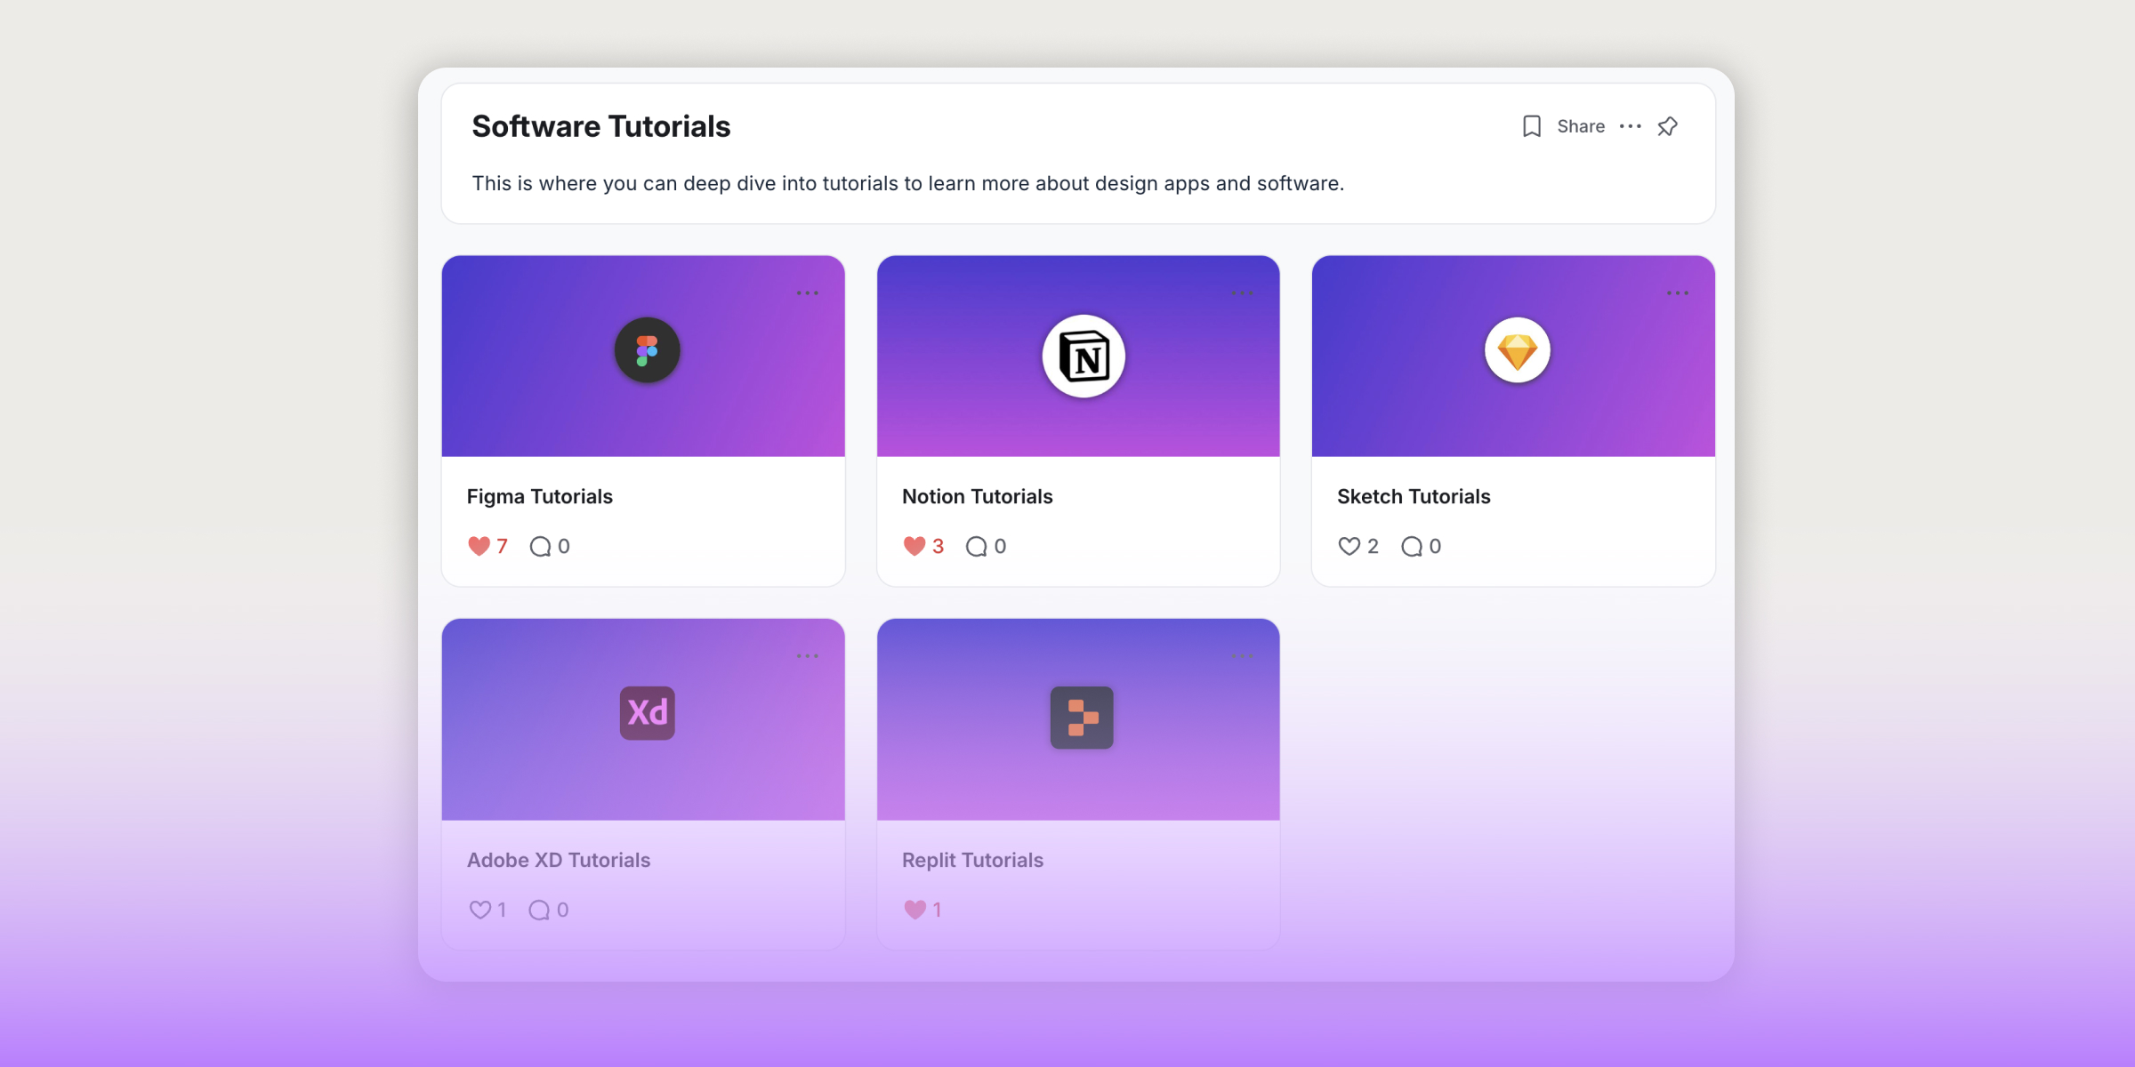Open Notion card three-dot menu

1242,293
